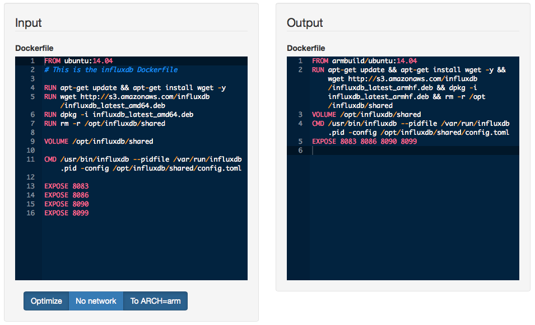Click the input VOLUME /opt/influxdb/shared line

point(99,142)
